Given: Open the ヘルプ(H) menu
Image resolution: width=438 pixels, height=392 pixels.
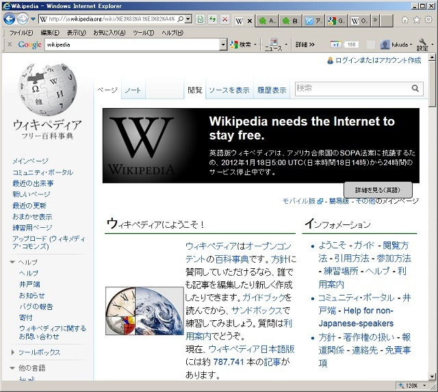Looking at the screenshot, I should pyautogui.click(x=172, y=33).
